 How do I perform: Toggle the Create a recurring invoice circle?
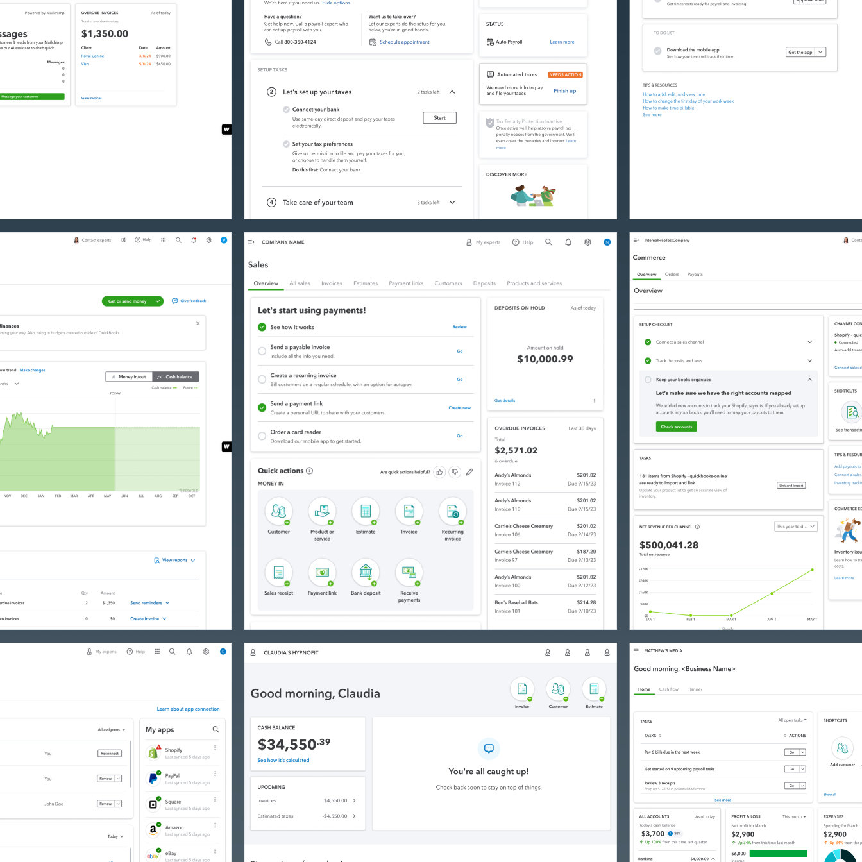tap(262, 379)
